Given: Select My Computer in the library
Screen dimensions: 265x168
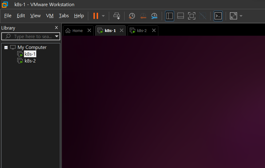Looking at the screenshot, I should (32, 47).
